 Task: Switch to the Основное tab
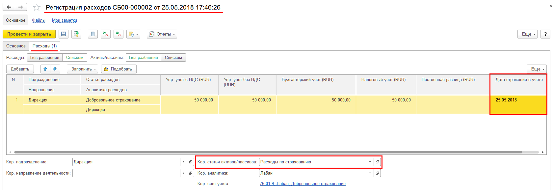pyautogui.click(x=16, y=46)
